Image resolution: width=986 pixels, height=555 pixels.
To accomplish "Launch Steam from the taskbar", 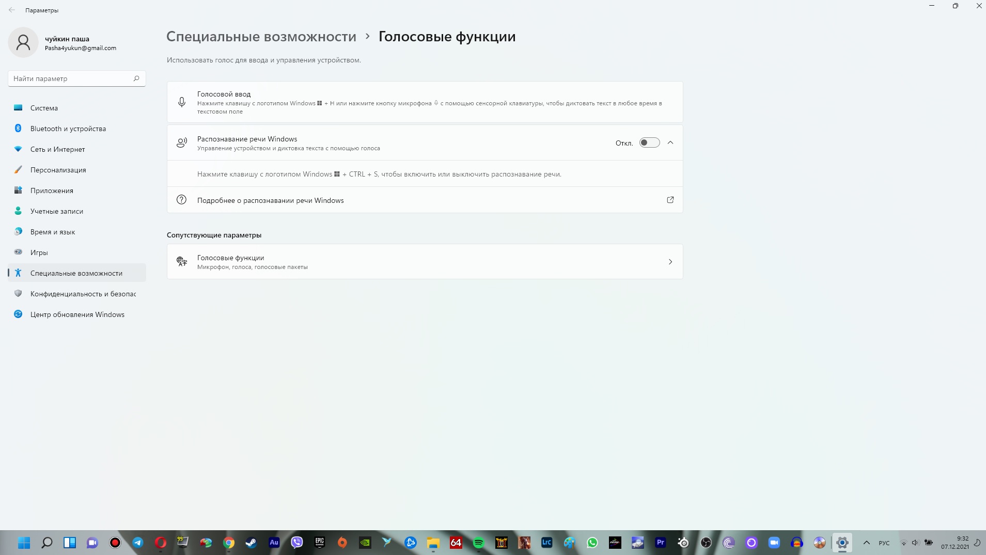I will tap(252, 543).
